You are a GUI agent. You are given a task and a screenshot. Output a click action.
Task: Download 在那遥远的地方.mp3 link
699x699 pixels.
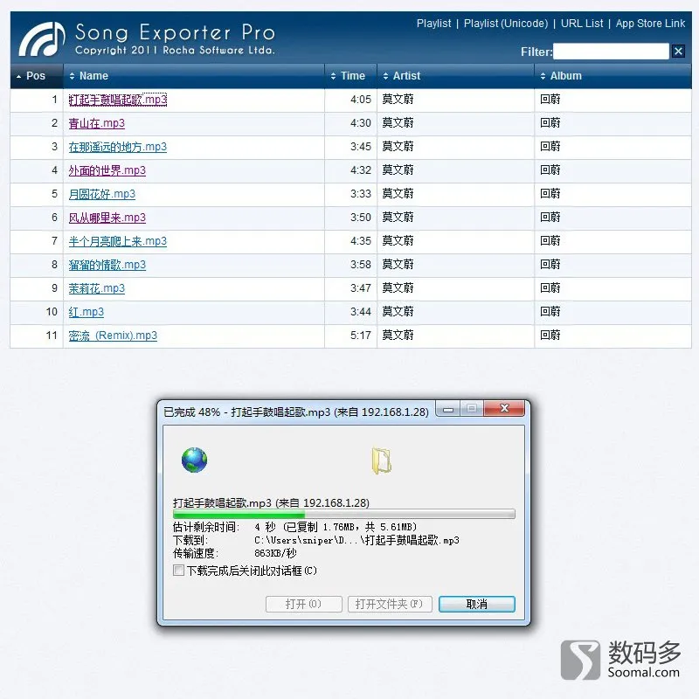coord(118,147)
